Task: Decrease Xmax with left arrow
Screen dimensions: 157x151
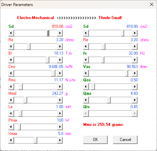Action: 11,140
